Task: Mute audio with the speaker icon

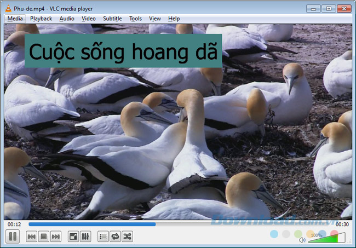Action: (x=302, y=240)
